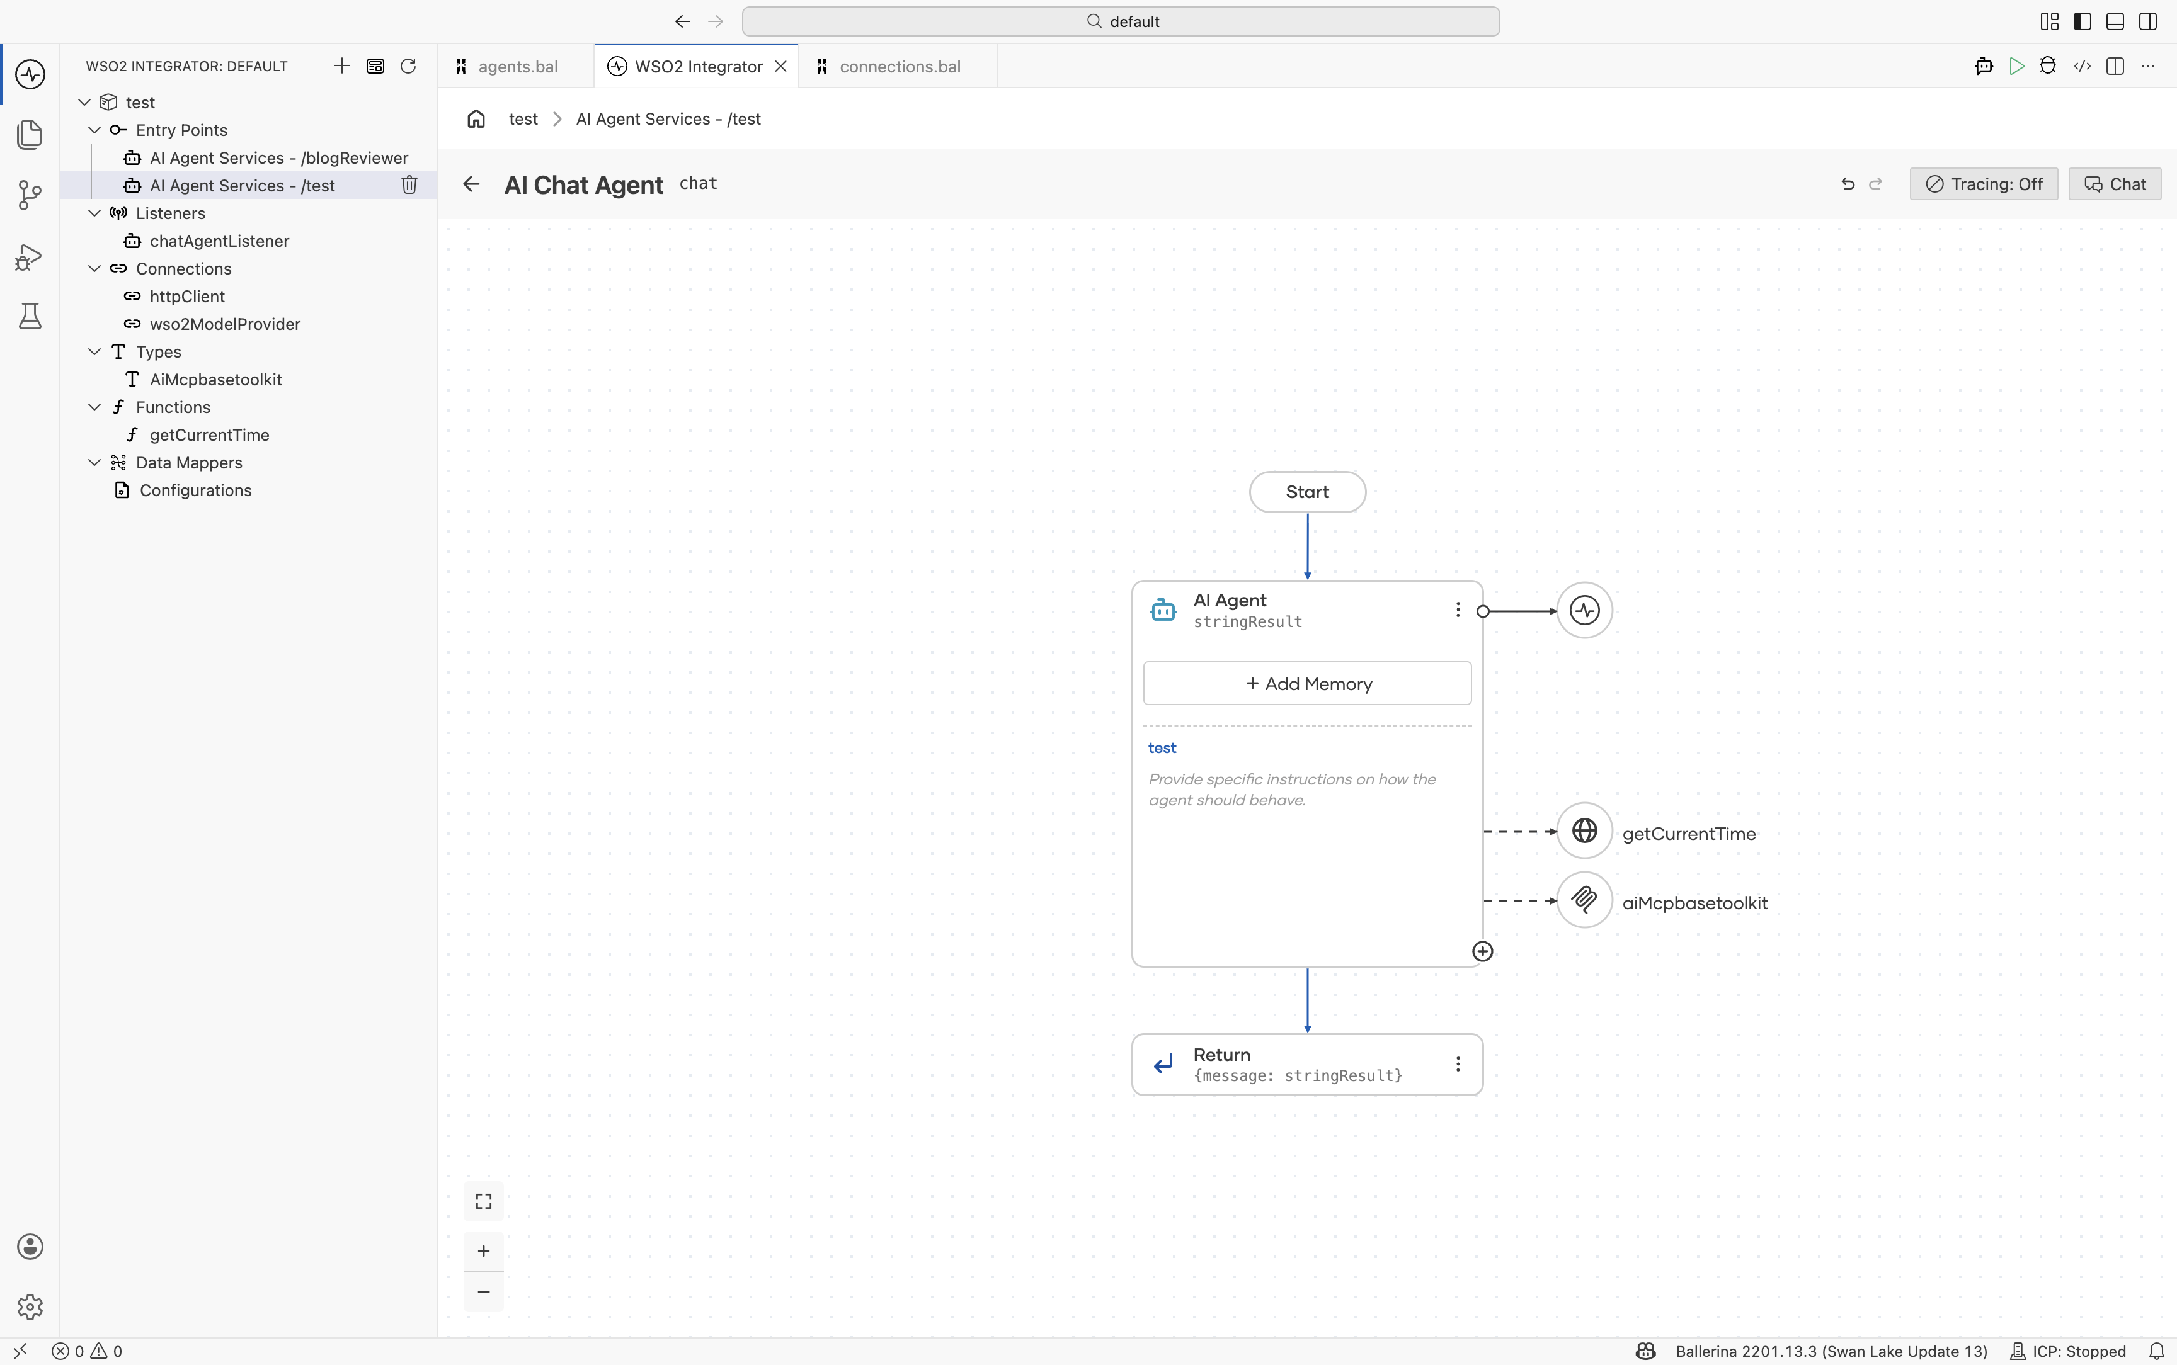Image resolution: width=2177 pixels, height=1365 pixels.
Task: Open the WSO2 Integrator activity bar icon
Action: click(30, 74)
